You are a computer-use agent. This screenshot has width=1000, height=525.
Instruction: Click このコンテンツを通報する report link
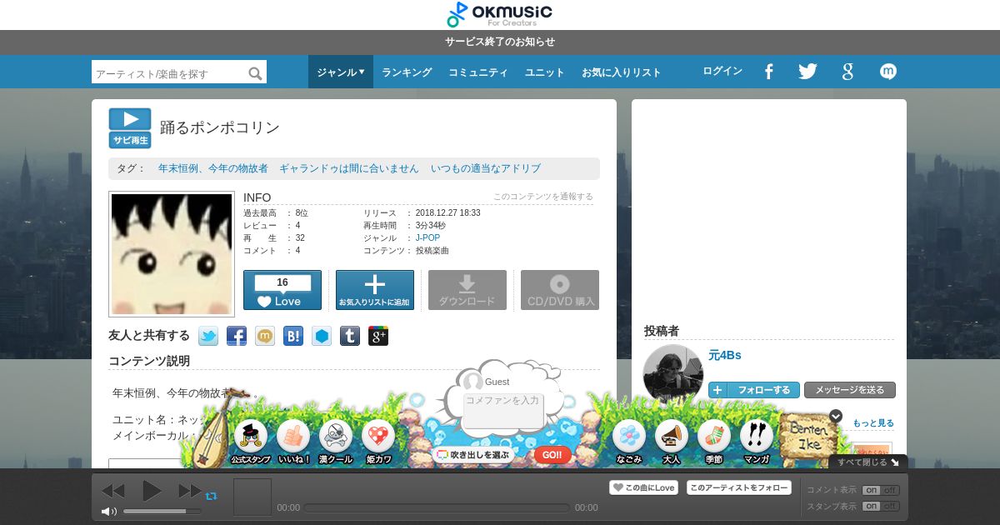[x=543, y=197]
